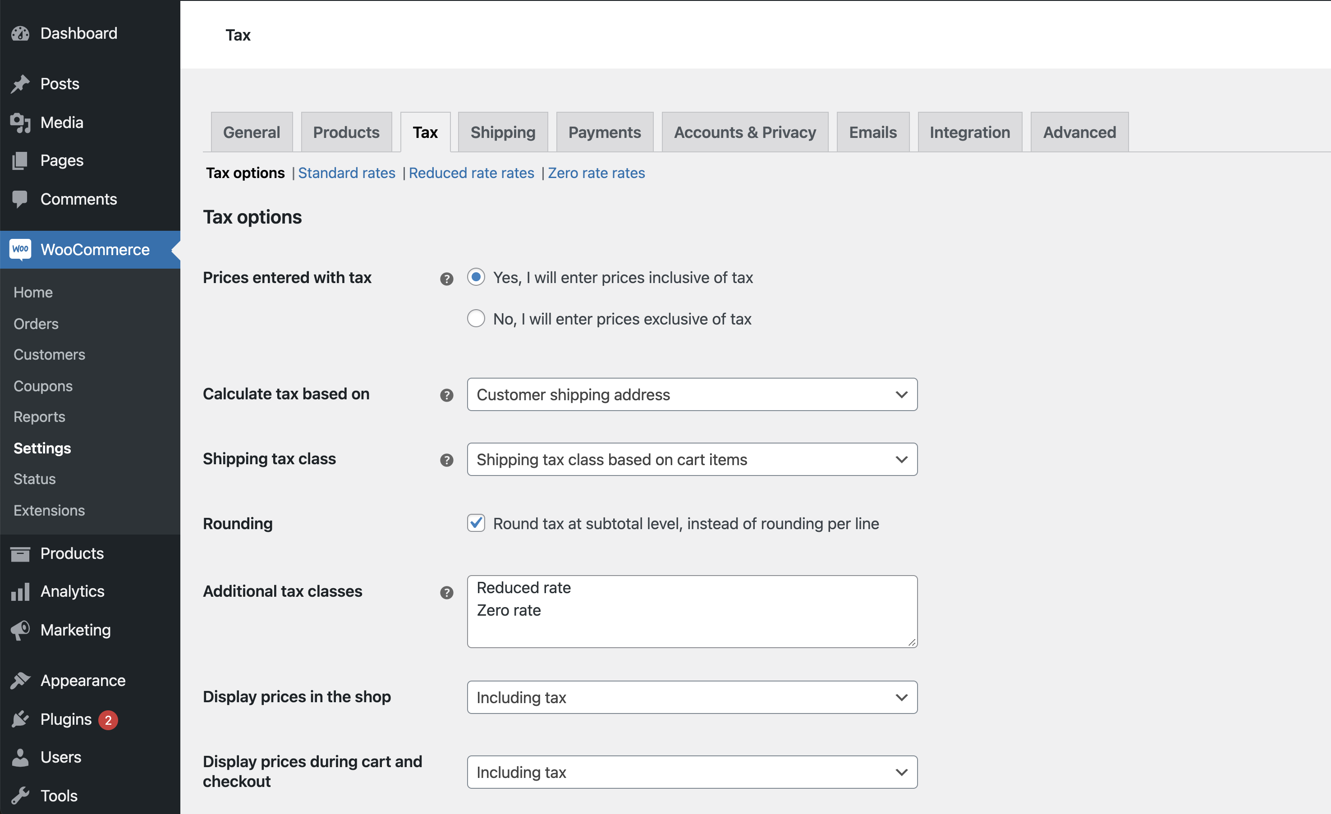Switch to the Shipping settings tab
1331x814 pixels.
(x=502, y=133)
